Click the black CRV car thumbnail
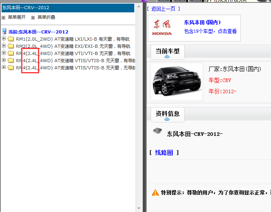271x212 pixels. (177, 82)
